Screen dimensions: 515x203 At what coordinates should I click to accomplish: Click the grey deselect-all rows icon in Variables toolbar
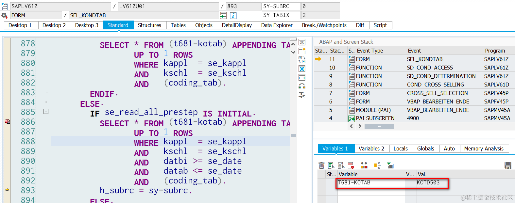(341, 165)
